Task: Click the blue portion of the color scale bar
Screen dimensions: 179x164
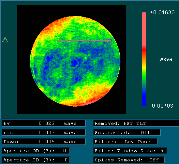Action: 144,98
